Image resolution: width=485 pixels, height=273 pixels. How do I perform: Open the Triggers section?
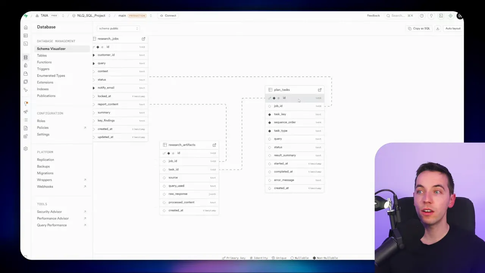click(x=43, y=69)
